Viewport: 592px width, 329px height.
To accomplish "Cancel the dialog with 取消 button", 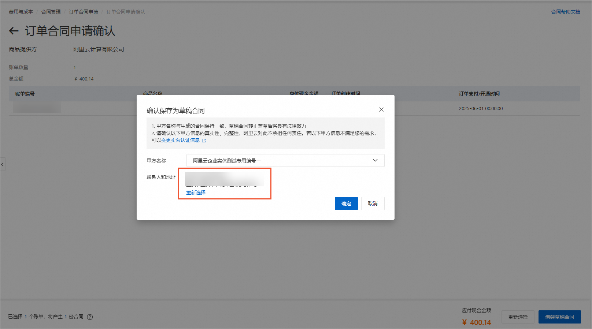I will point(373,203).
